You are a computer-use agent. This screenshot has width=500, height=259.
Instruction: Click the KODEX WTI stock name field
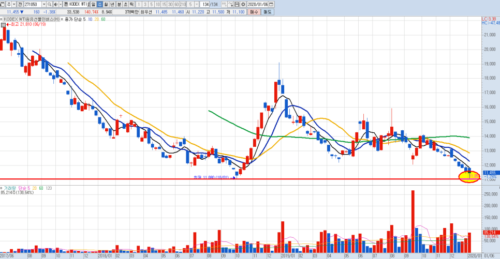(79, 5)
